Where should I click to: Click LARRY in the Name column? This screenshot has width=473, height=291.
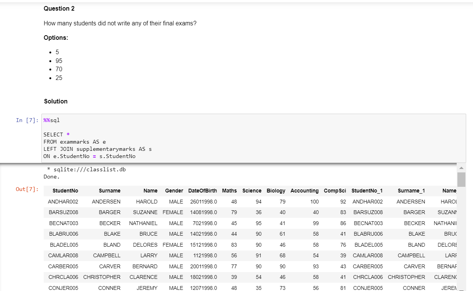[149, 255]
